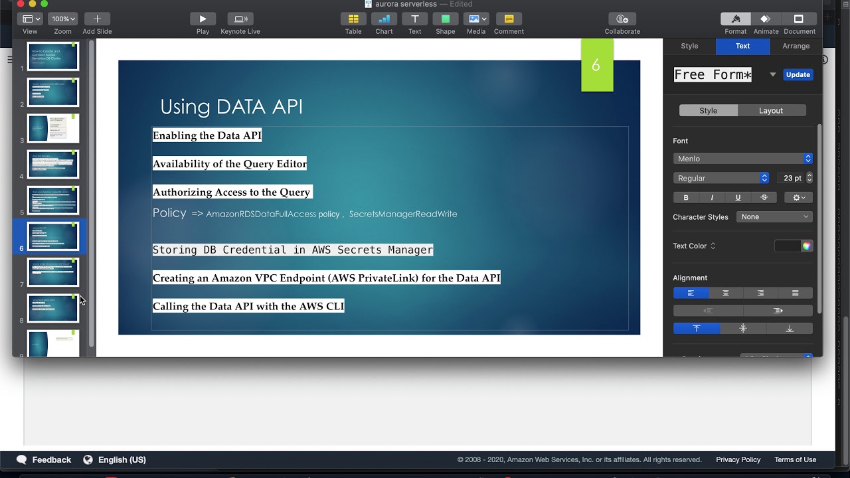Click the Using DATA API title
This screenshot has height=478, width=850.
pos(231,107)
